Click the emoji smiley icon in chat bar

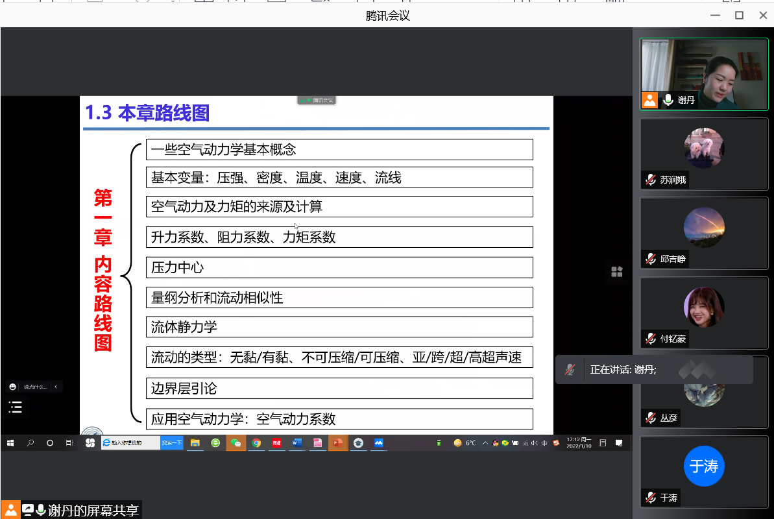13,387
